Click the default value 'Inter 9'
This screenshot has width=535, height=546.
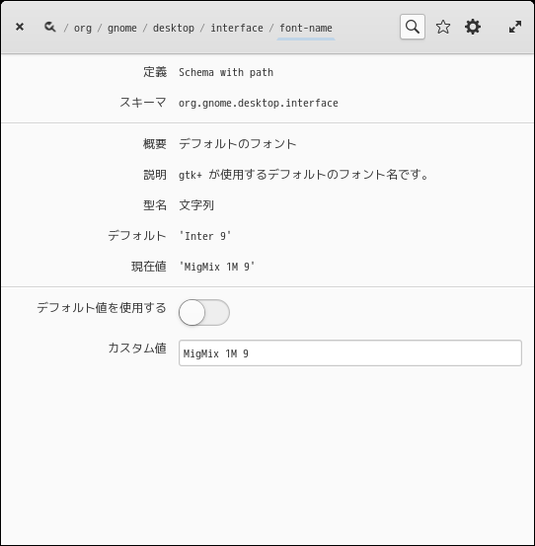click(x=204, y=236)
